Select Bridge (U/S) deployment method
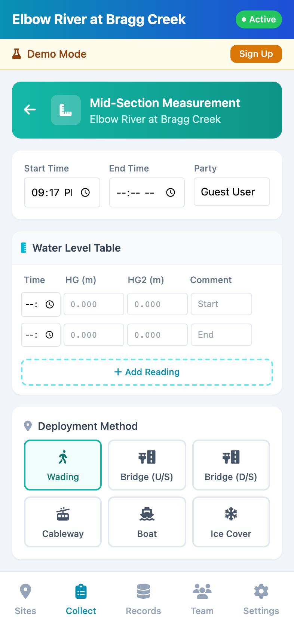Screen dimensions: 294x638 tap(147, 465)
